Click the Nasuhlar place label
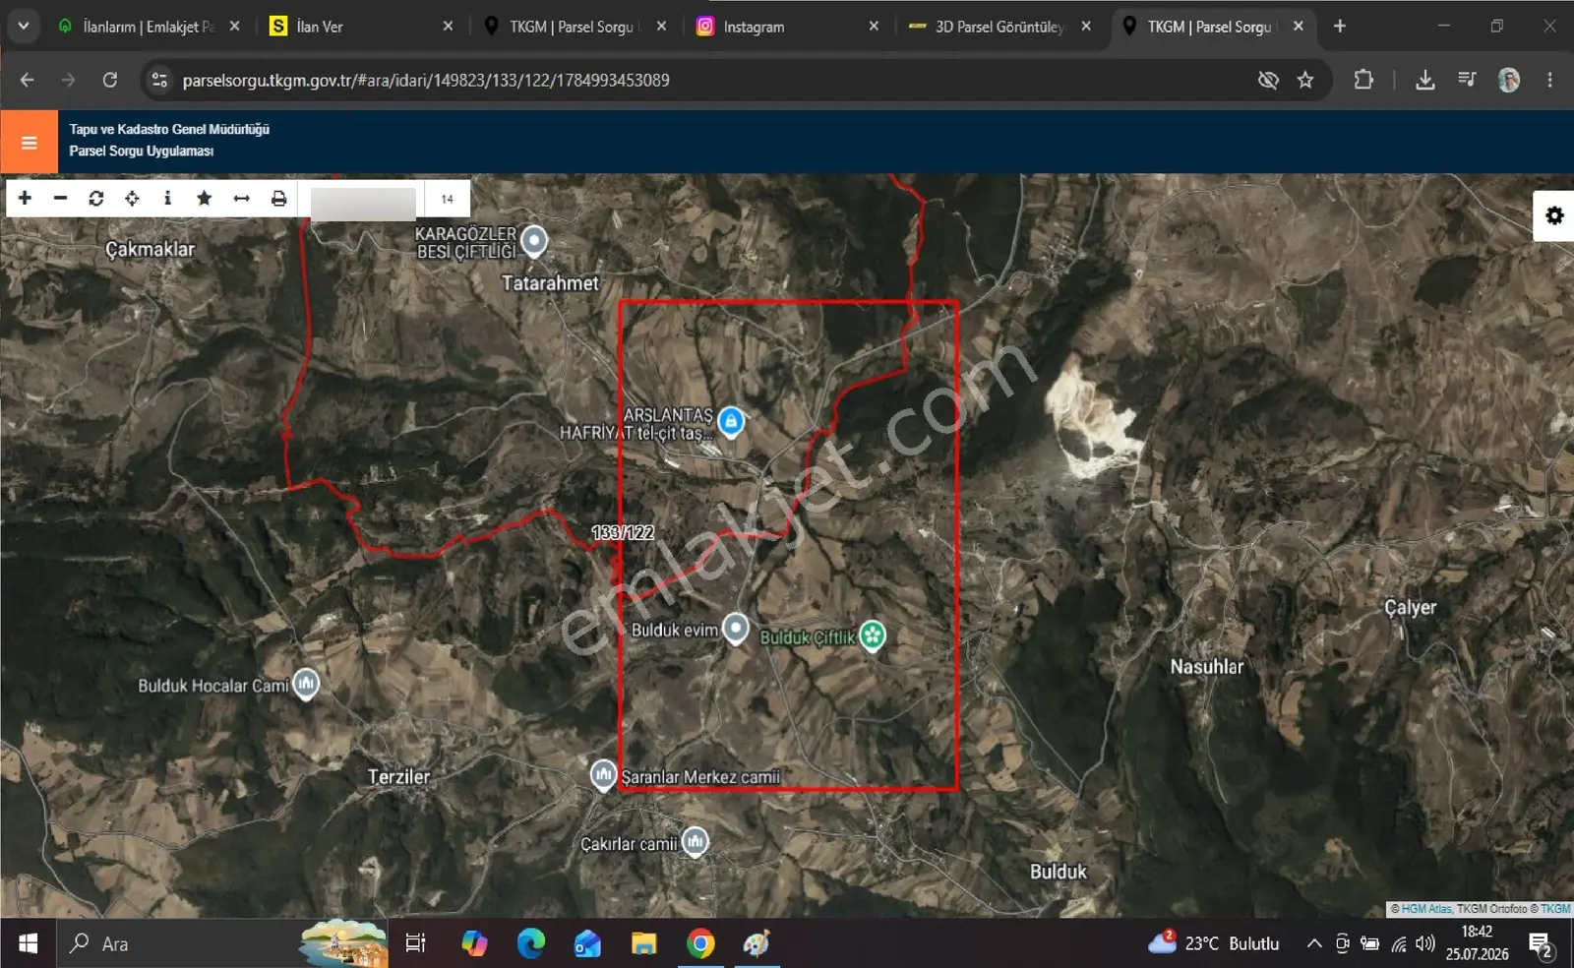This screenshot has height=968, width=1574. pos(1206,667)
